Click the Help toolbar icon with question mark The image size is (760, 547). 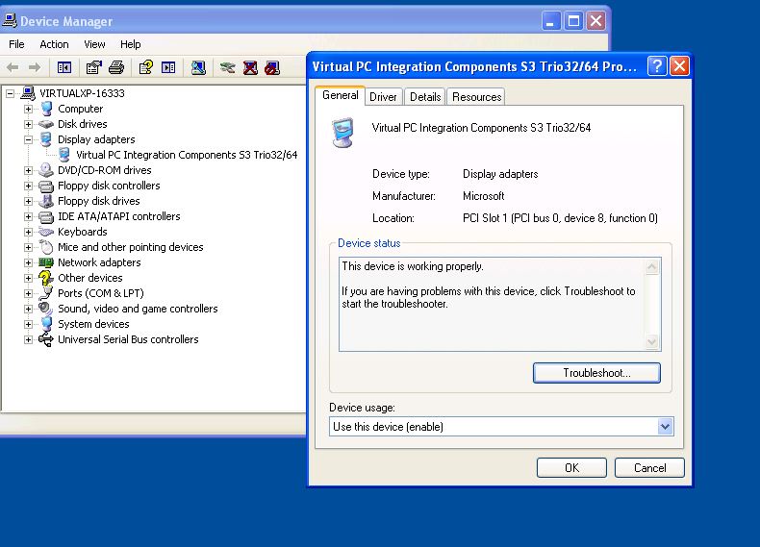(146, 67)
